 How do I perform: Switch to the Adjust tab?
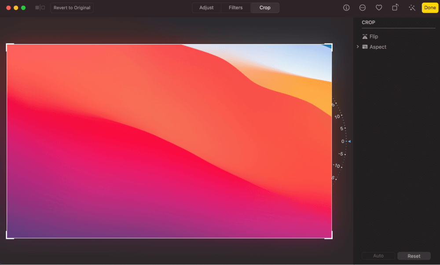[x=206, y=7]
